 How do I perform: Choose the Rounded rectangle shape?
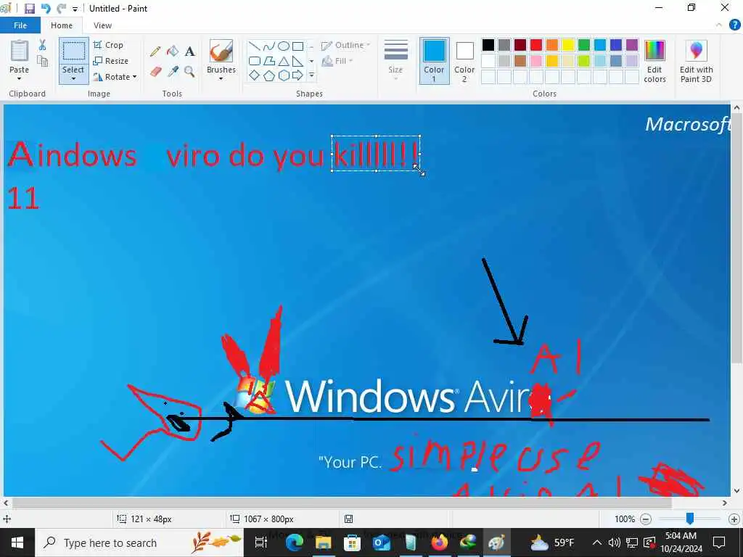(x=255, y=61)
